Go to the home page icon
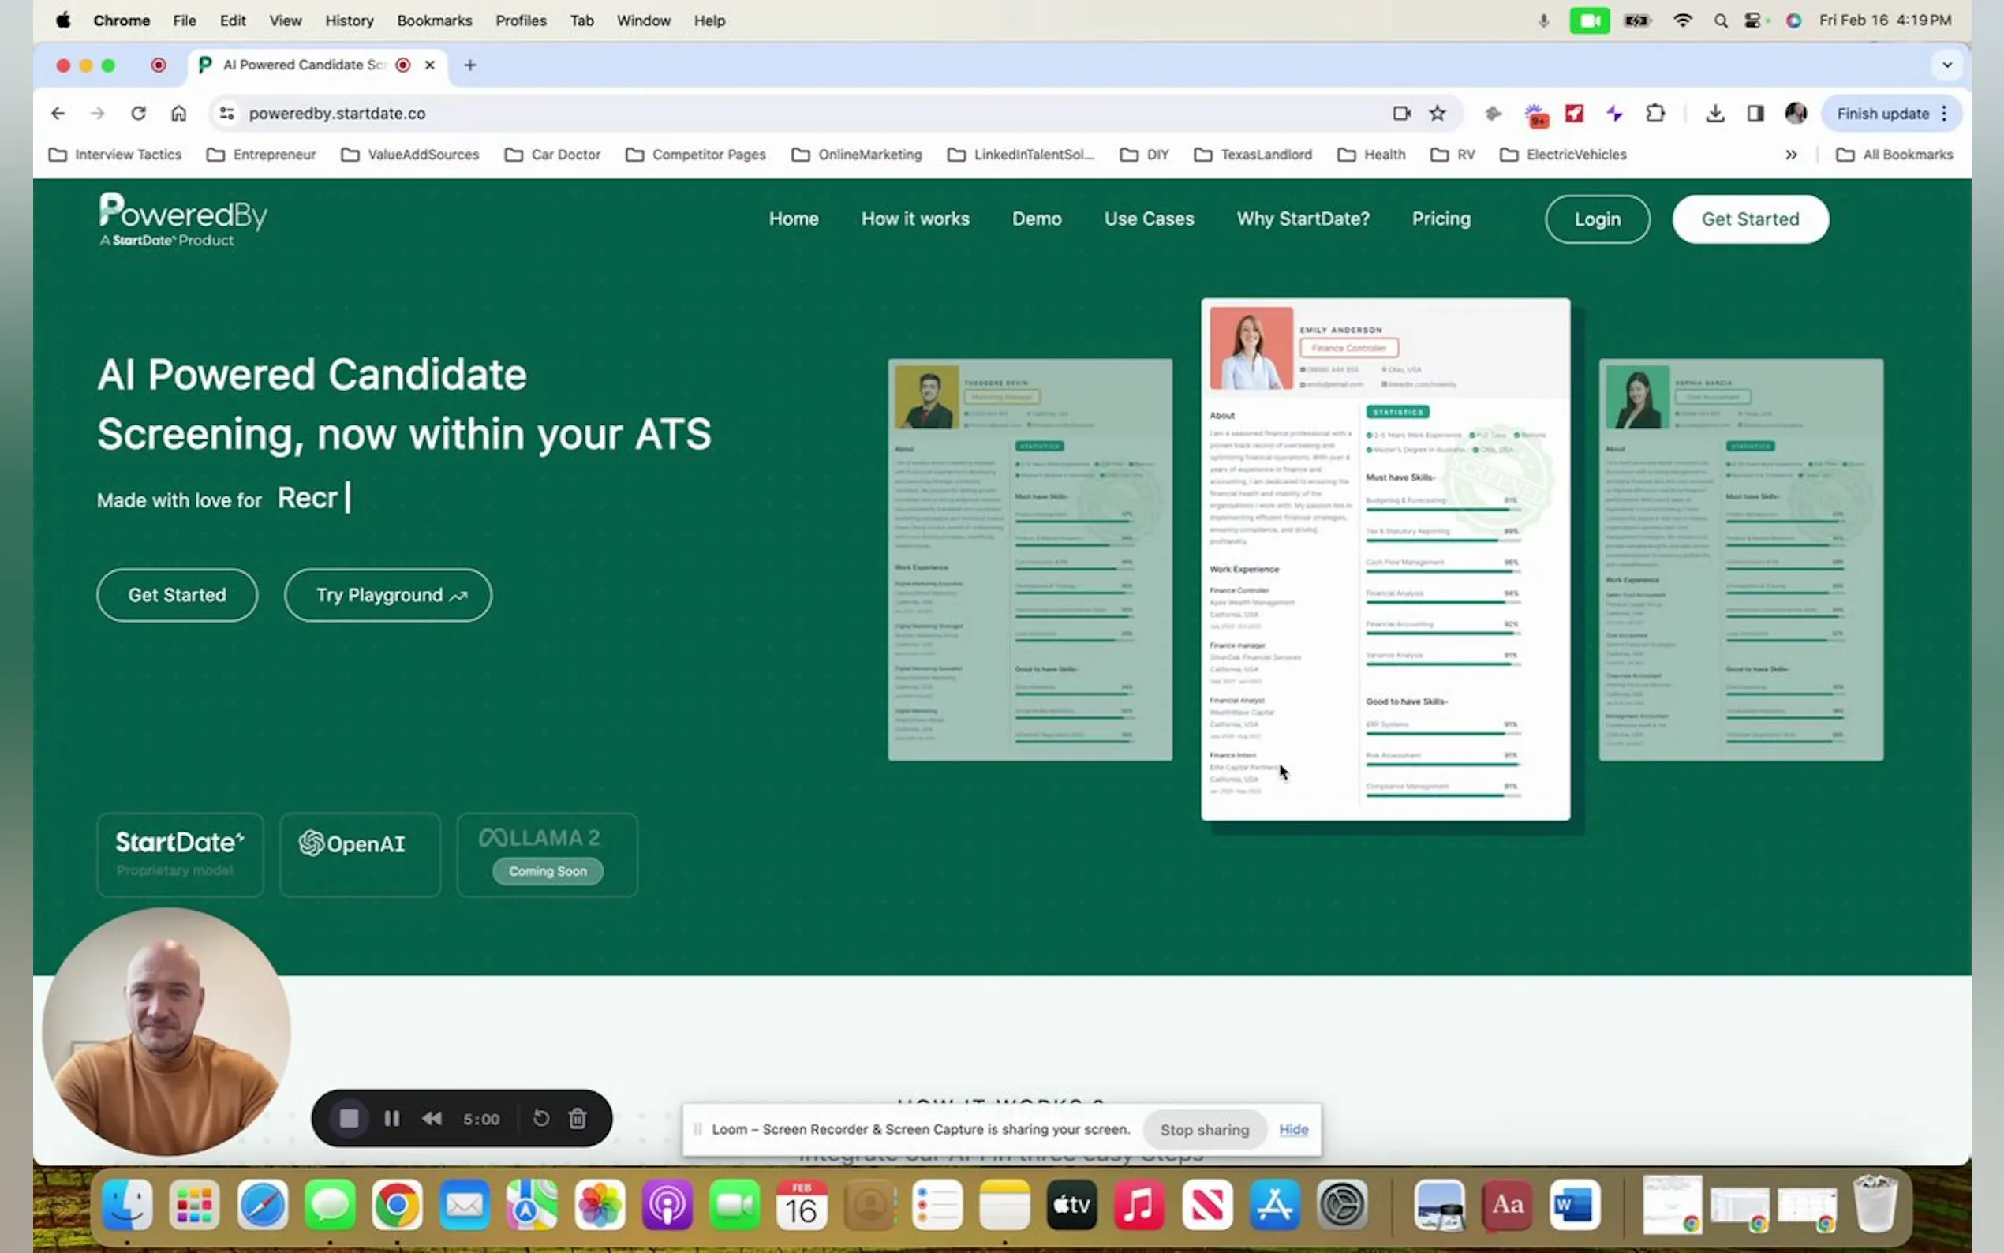 (x=178, y=114)
